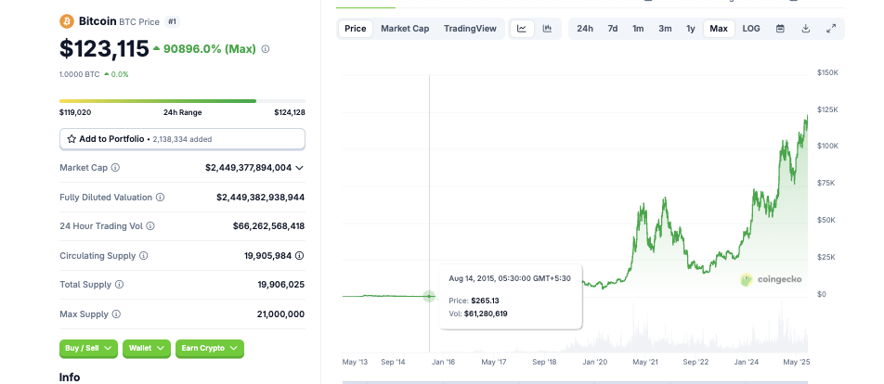
Task: Expand the Market Cap details chevron
Action: point(299,168)
